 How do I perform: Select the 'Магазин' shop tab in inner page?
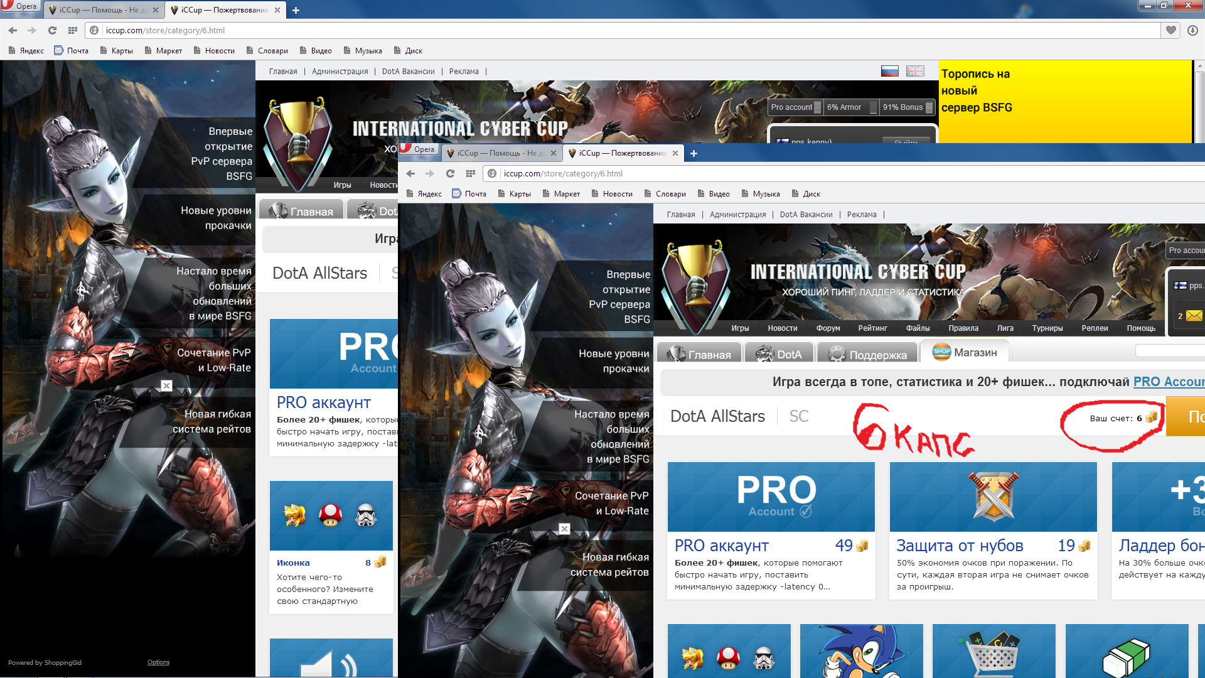pyautogui.click(x=965, y=352)
